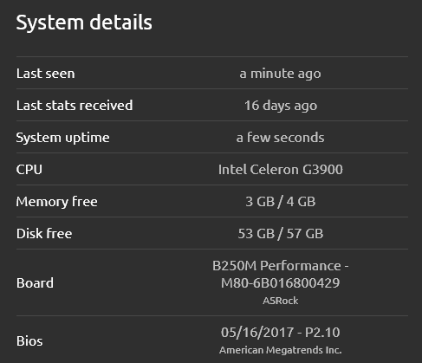The width and height of the screenshot is (422, 363).
Task: Select the Last stats received label
Action: coord(75,106)
